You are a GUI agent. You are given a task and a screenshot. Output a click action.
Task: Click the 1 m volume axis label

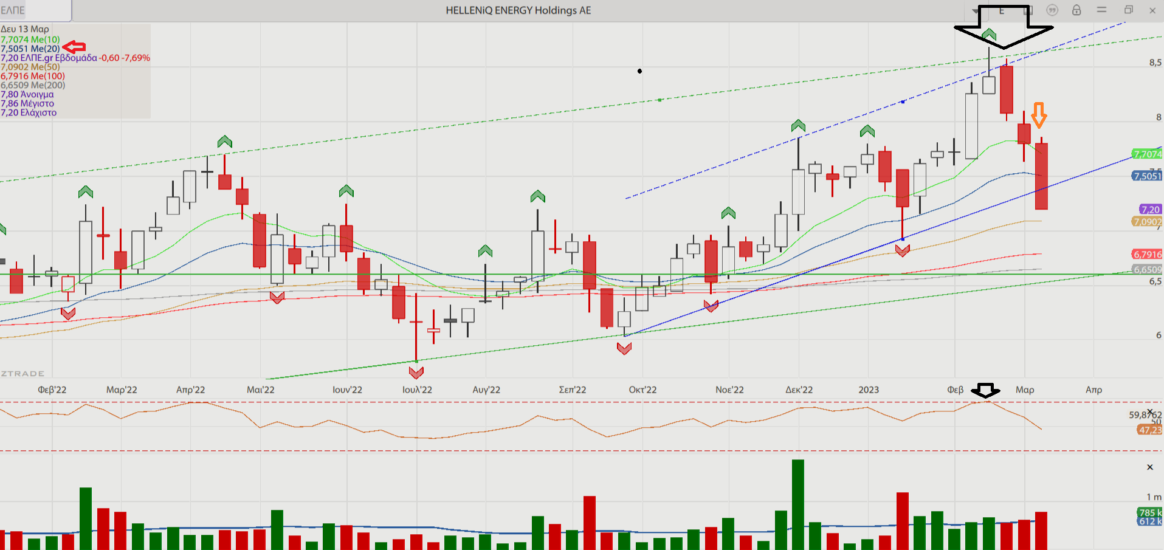[1154, 497]
